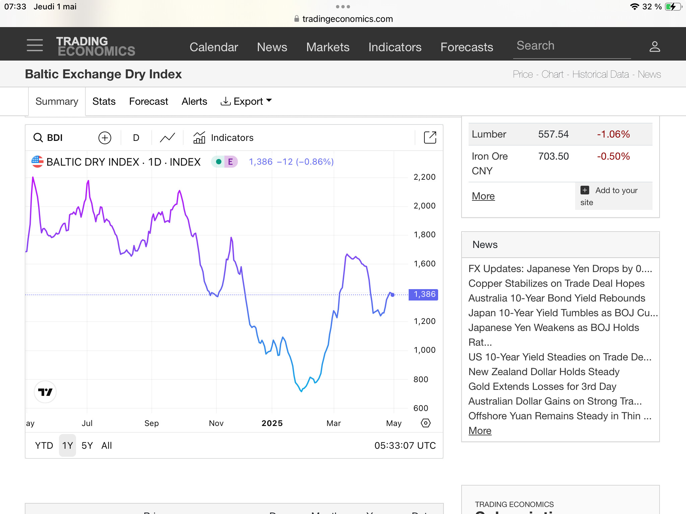Click the E events badge
Screen dimensions: 686x514
[230, 162]
